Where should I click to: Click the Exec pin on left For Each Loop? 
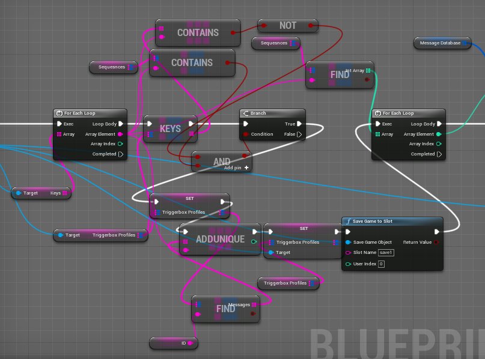tap(59, 124)
